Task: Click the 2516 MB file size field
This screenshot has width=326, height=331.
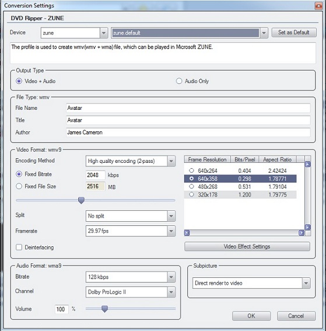Action: click(95, 186)
